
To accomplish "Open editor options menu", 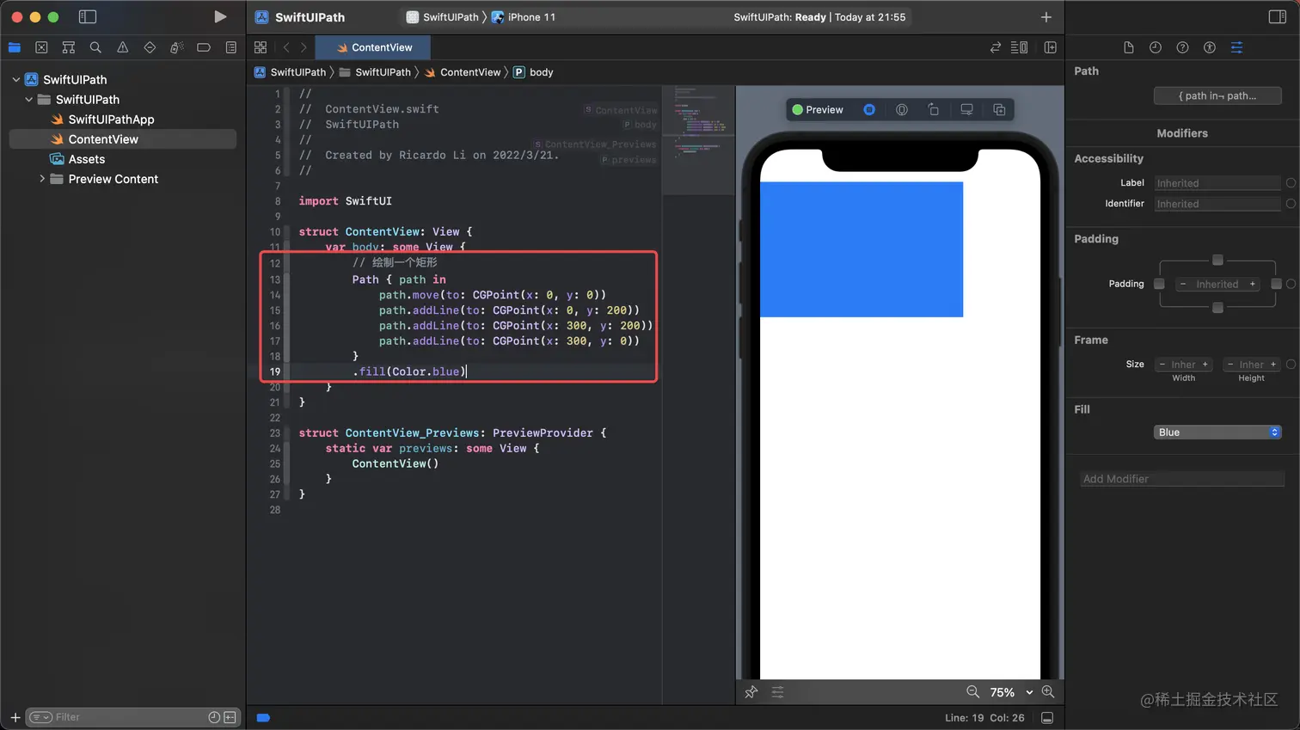I will click(x=1020, y=47).
